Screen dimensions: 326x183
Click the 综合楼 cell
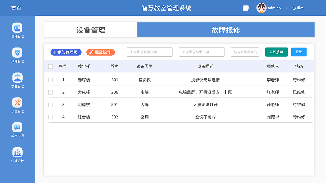[84, 117]
